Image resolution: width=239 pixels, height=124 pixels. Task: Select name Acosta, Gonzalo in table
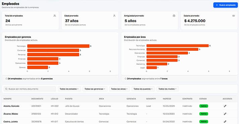[11, 106]
